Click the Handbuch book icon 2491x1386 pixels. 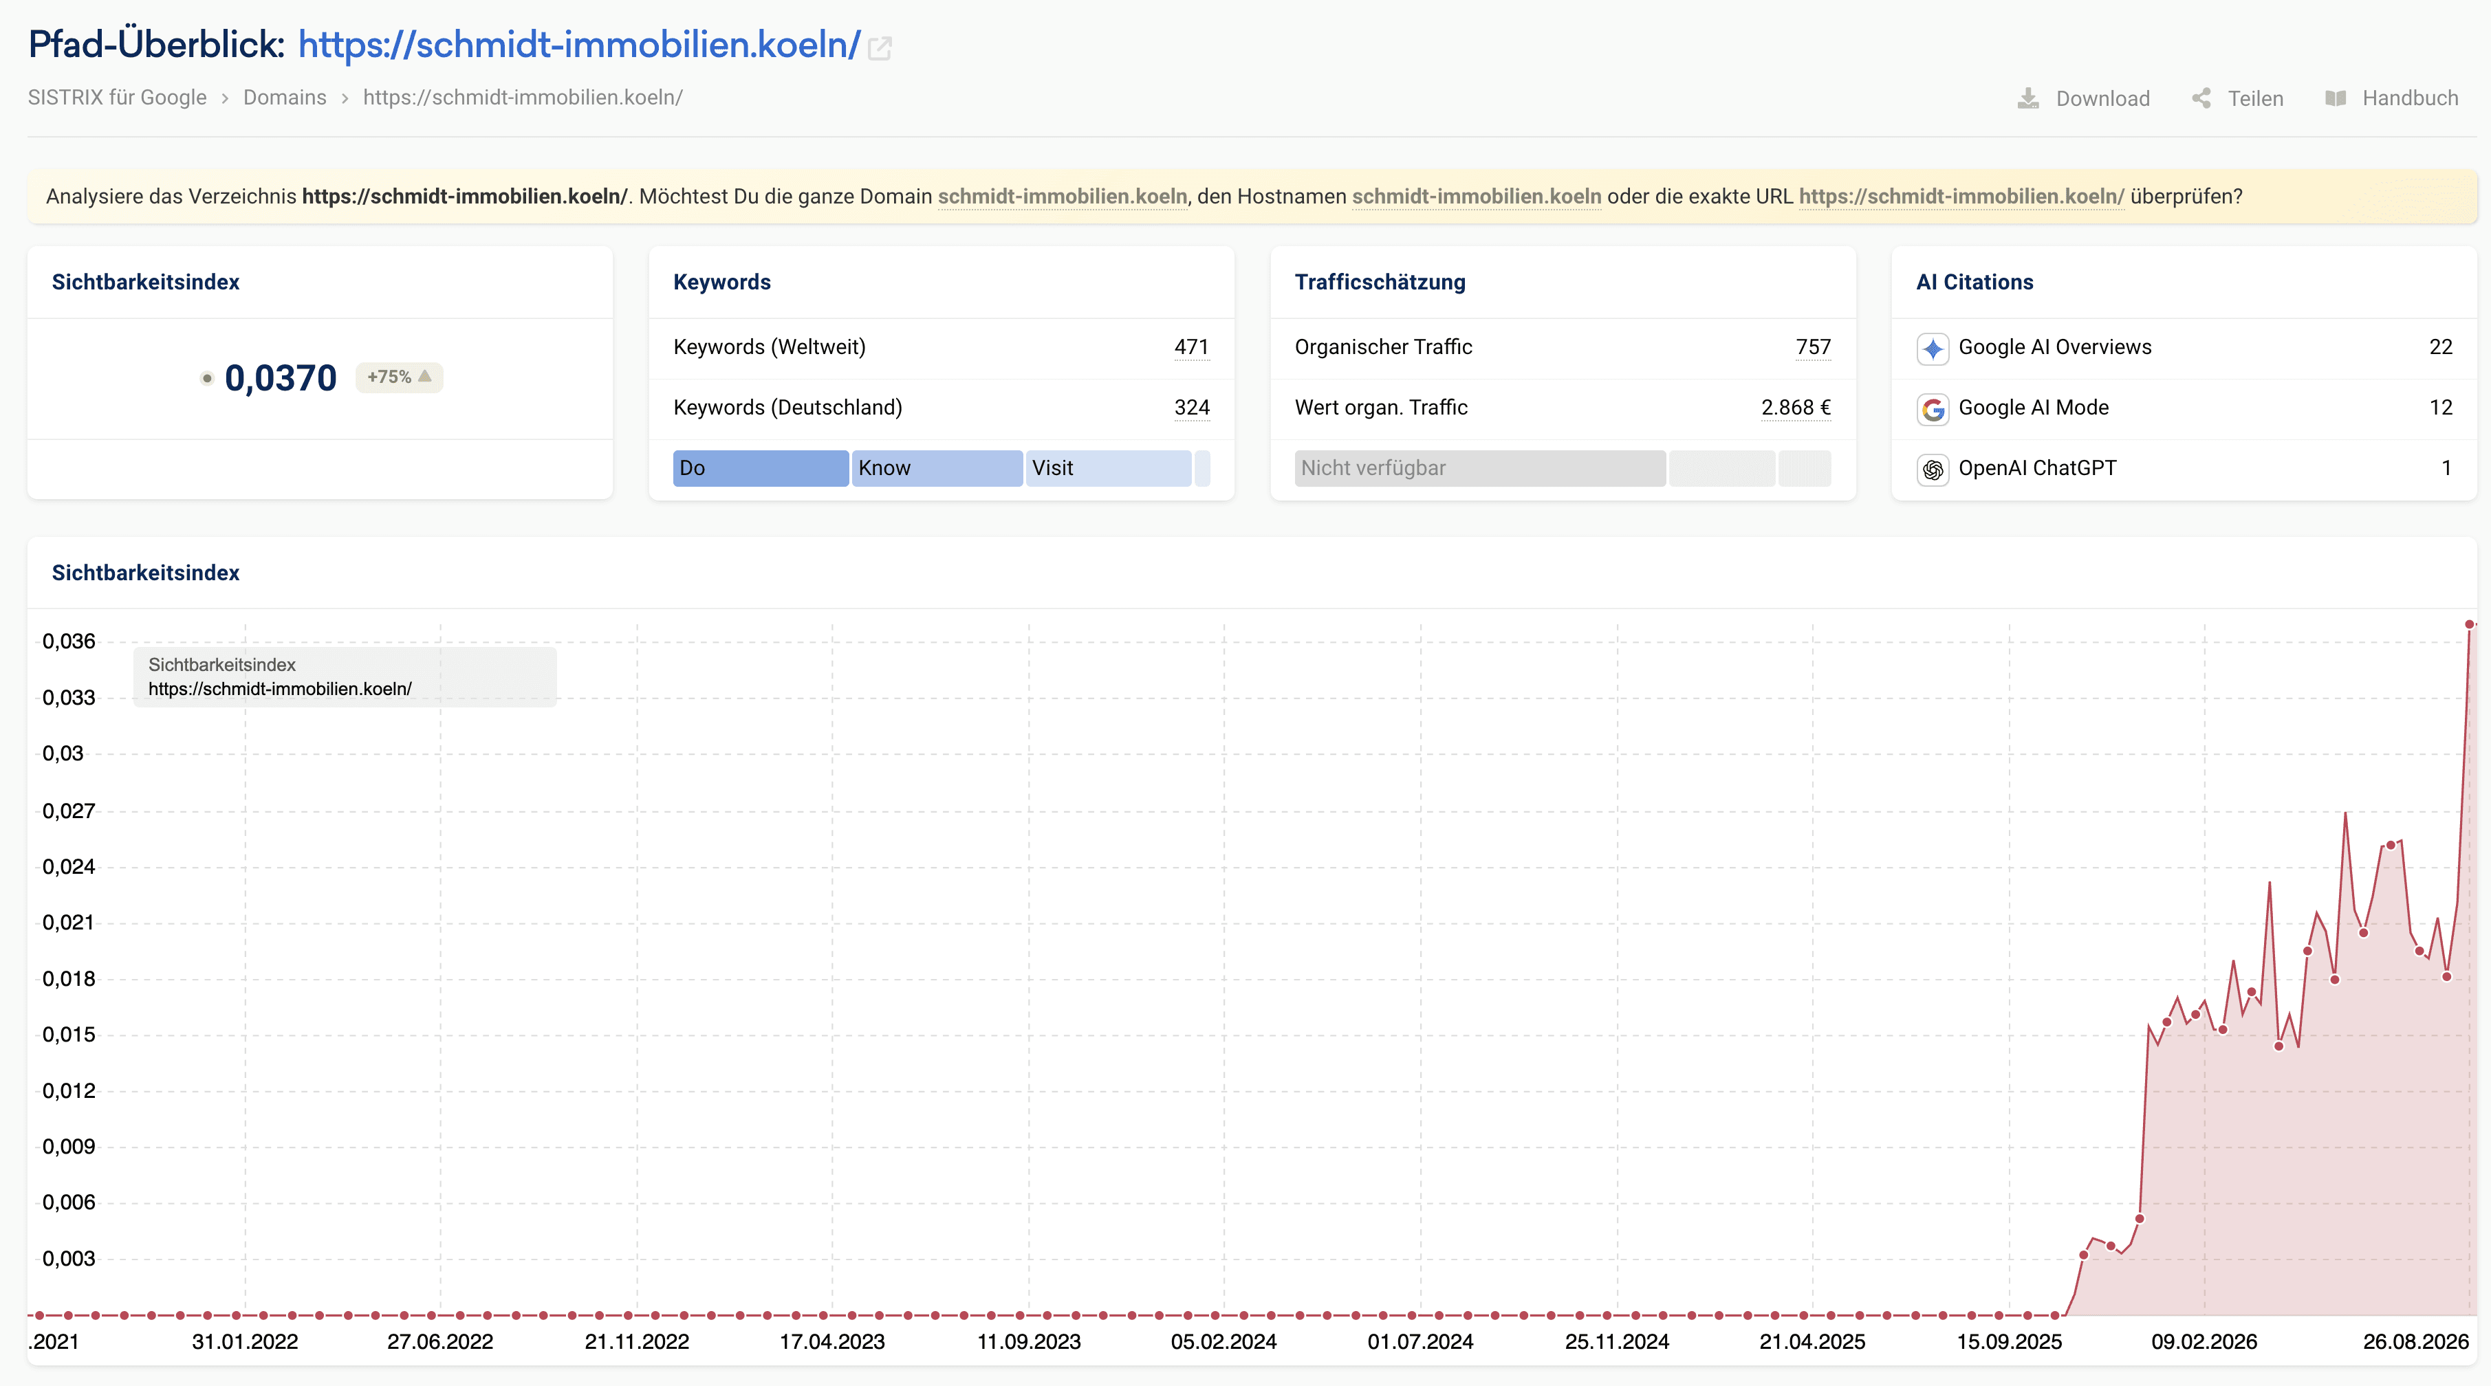(x=2336, y=98)
